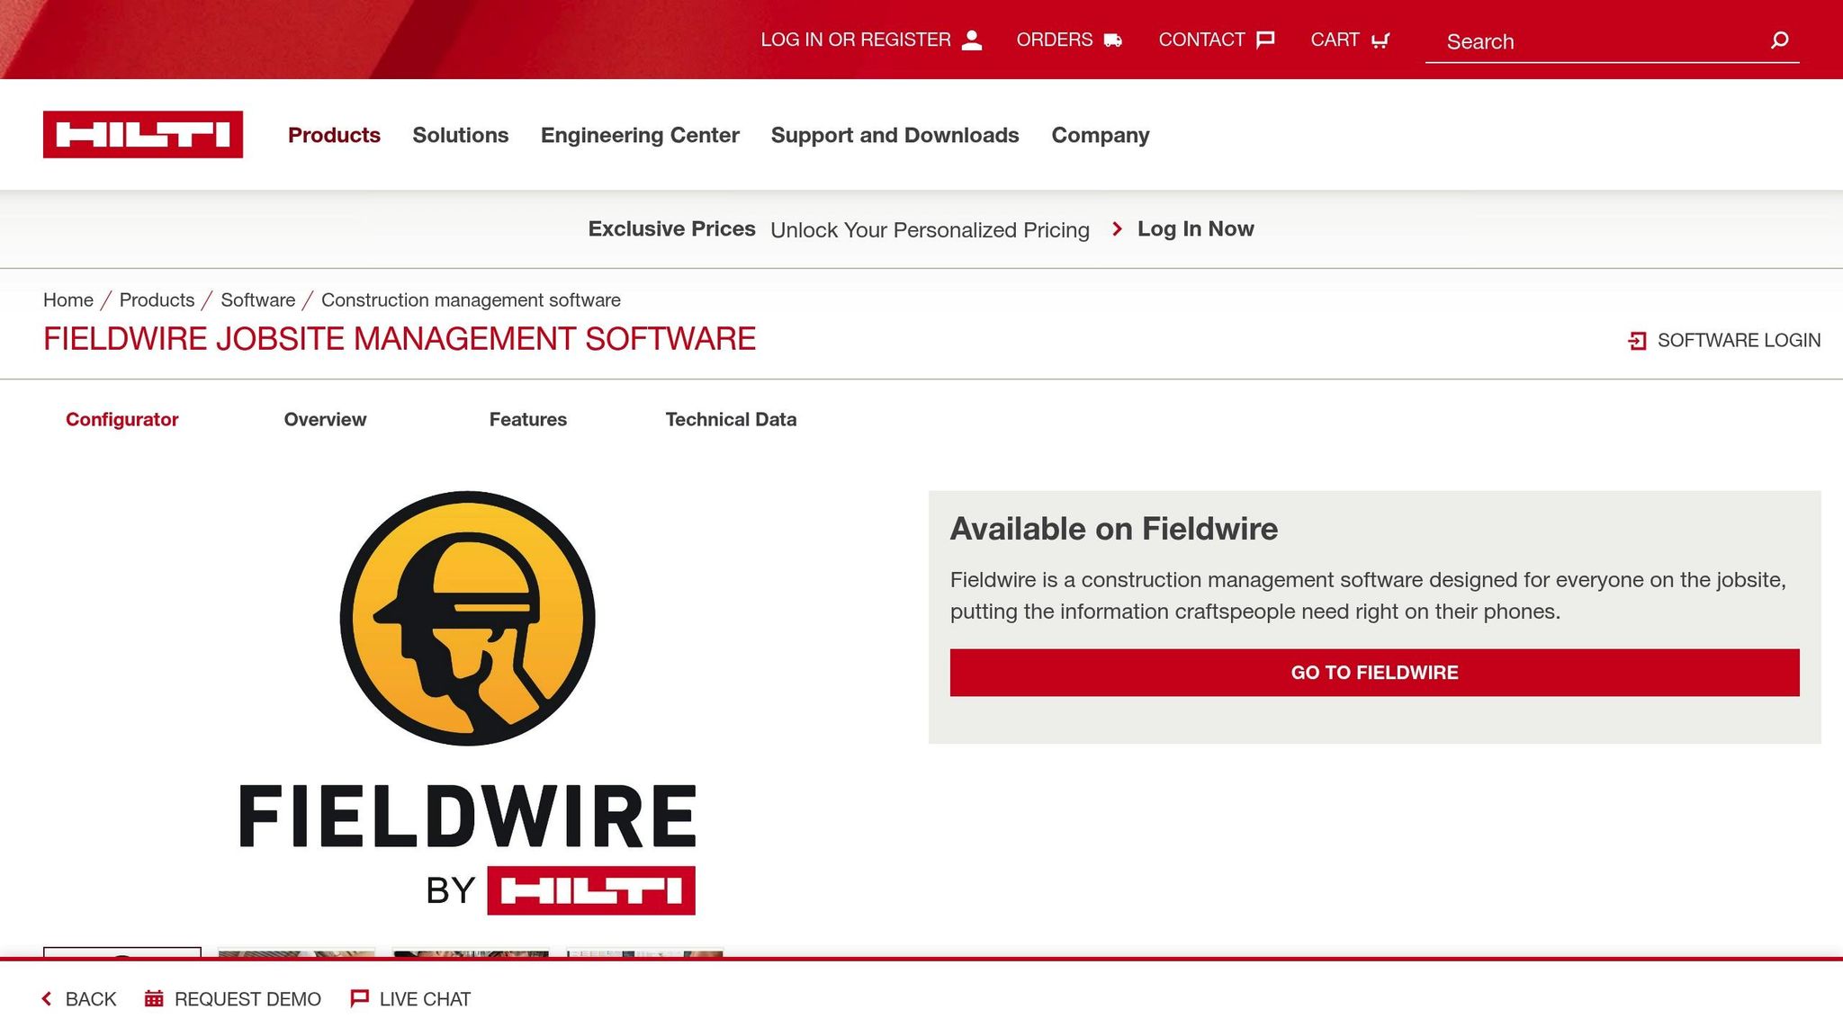The height and width of the screenshot is (1036, 1843).
Task: Click the back chevron icon
Action: tap(47, 999)
